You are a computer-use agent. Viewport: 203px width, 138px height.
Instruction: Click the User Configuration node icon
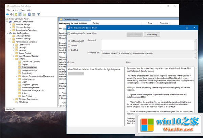pos(10,33)
